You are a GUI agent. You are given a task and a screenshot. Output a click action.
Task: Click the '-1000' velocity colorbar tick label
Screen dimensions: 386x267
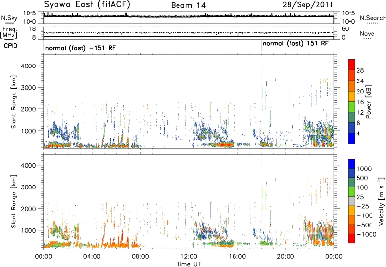pos(366,234)
